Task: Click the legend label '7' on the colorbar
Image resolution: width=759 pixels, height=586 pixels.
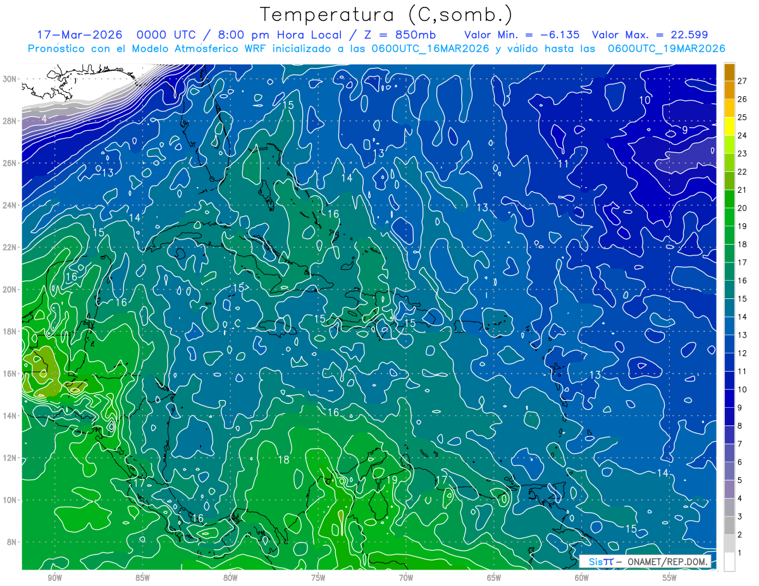Action: tap(740, 444)
